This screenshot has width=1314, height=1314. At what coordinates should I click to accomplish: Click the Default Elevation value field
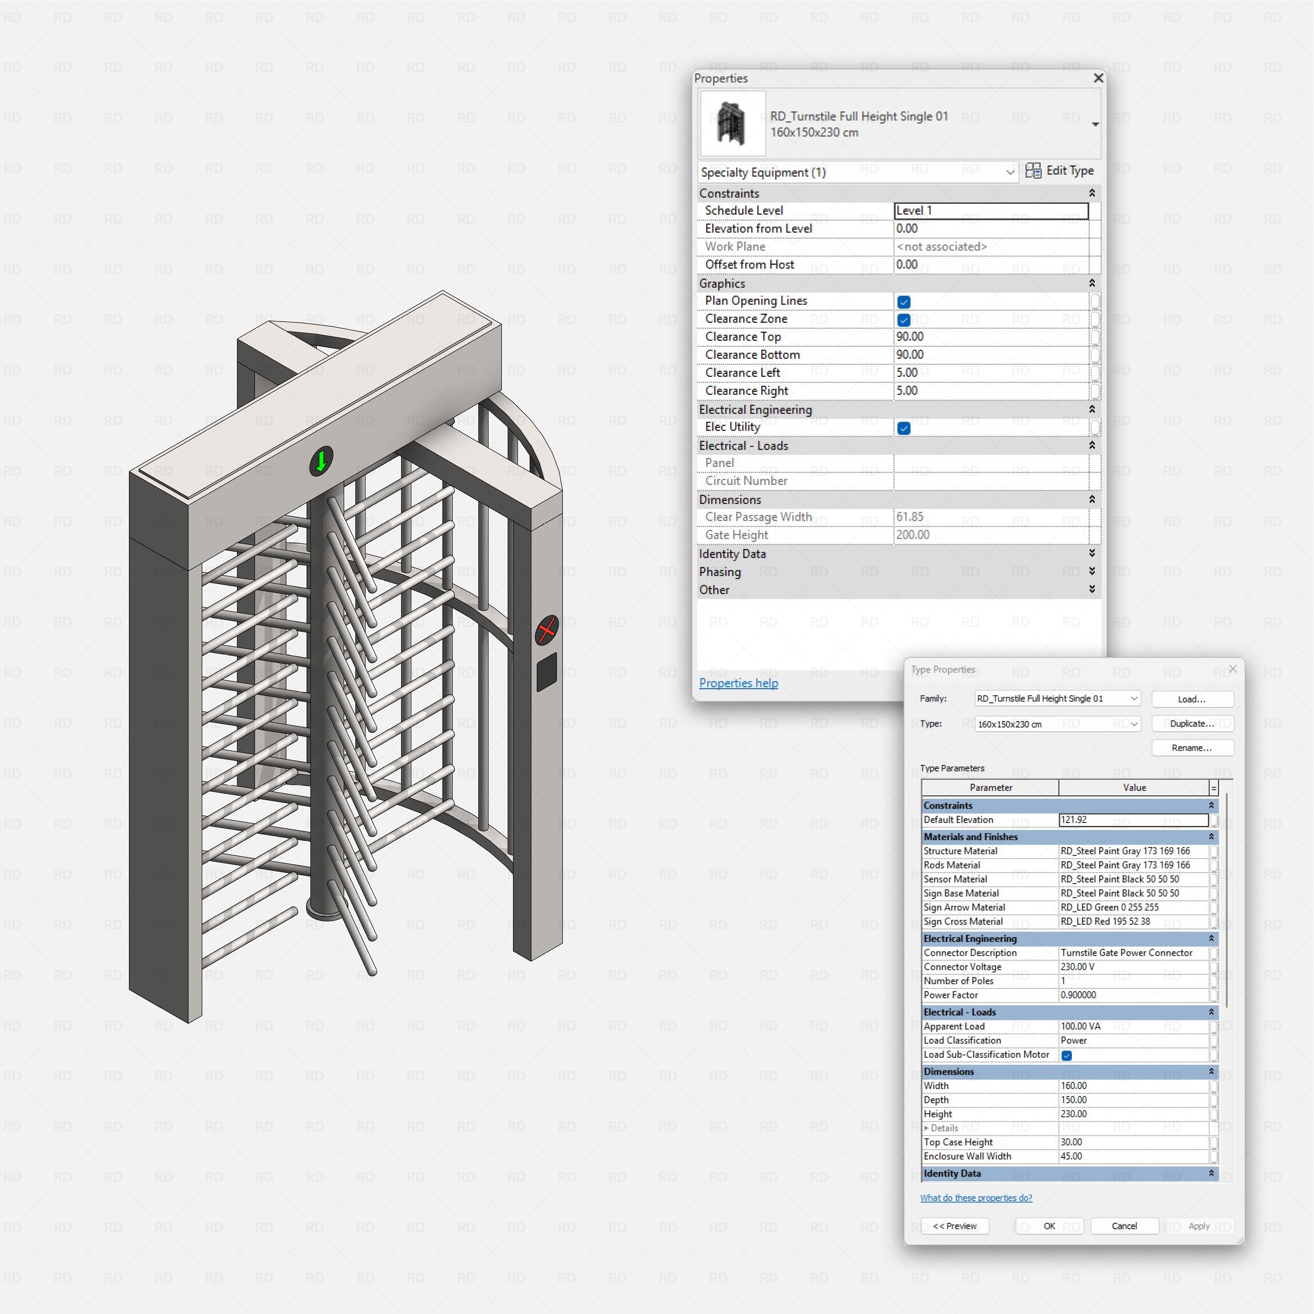click(x=1133, y=820)
